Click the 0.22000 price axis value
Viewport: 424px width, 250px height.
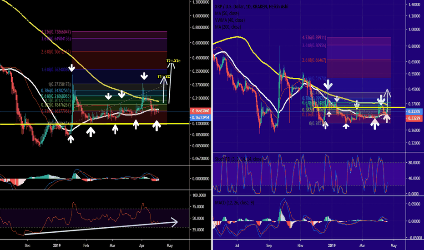point(414,143)
